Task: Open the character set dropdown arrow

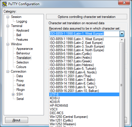Action: pyautogui.click(x=122, y=34)
